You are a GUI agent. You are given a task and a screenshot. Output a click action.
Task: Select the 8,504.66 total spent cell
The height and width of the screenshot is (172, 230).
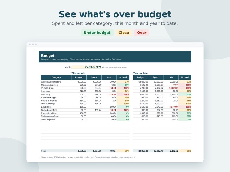click(94, 151)
